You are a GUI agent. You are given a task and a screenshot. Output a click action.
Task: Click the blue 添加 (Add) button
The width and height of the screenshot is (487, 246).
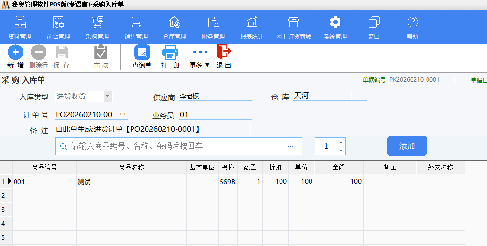407,146
